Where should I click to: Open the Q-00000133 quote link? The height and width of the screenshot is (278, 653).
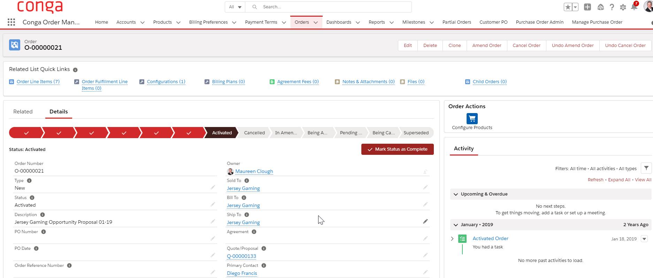(241, 256)
